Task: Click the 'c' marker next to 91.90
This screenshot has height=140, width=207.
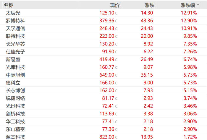Action: click(116, 52)
